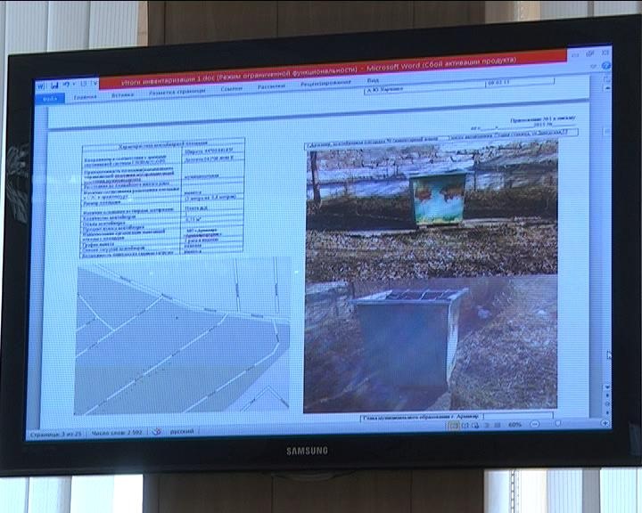642x513 pixels.
Task: Select the Print Layout view icon
Action: click(454, 426)
